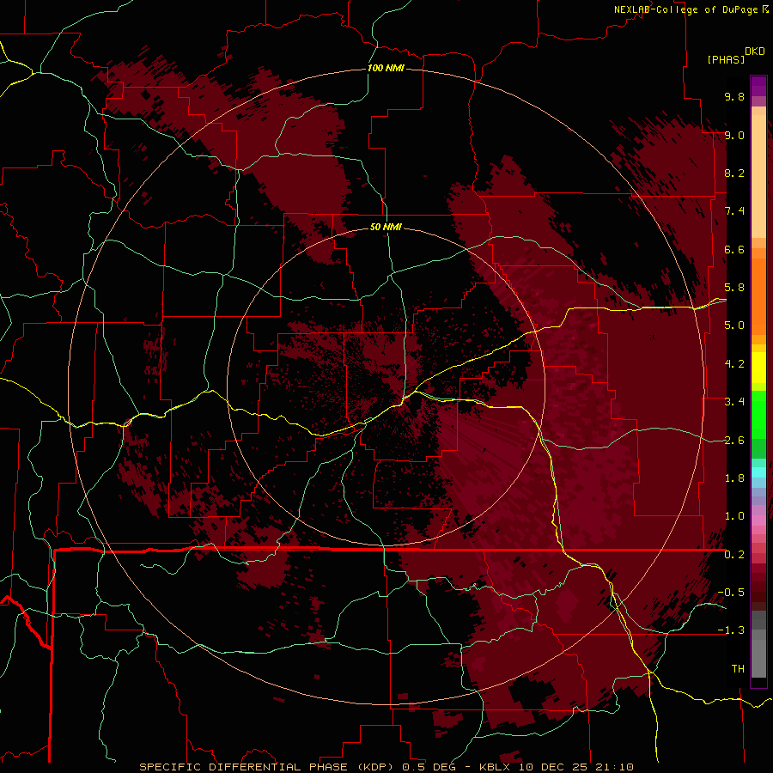Viewport: 773px width, 773px height.
Task: Click the pale peach segment of the color bar
Action: click(x=758, y=176)
